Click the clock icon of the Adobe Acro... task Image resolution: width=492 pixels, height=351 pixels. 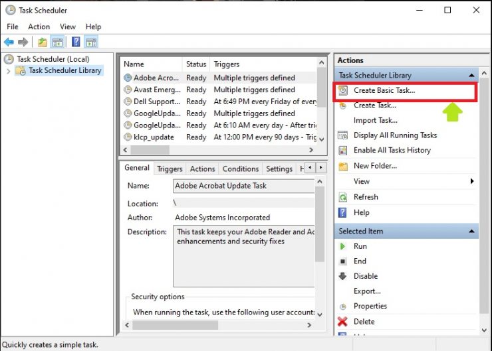pyautogui.click(x=128, y=78)
